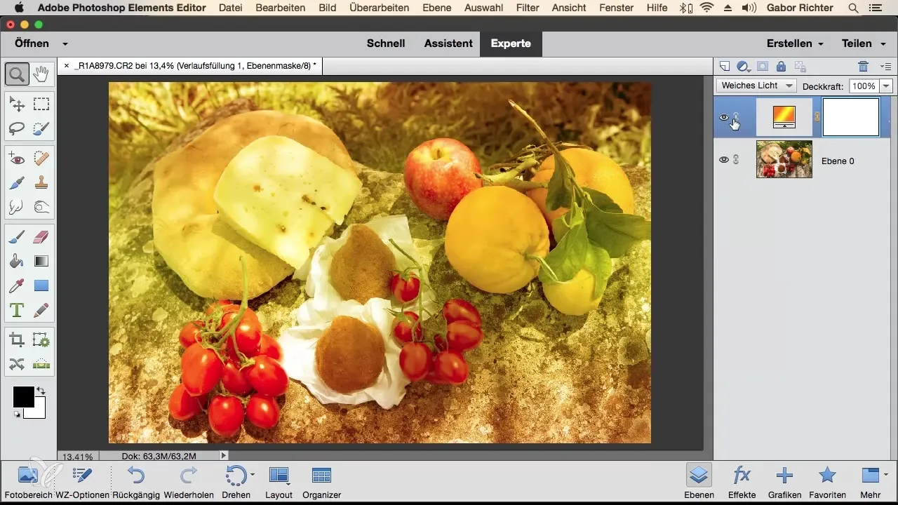The image size is (898, 505).
Task: Open the Erstellen dropdown
Action: [x=795, y=43]
